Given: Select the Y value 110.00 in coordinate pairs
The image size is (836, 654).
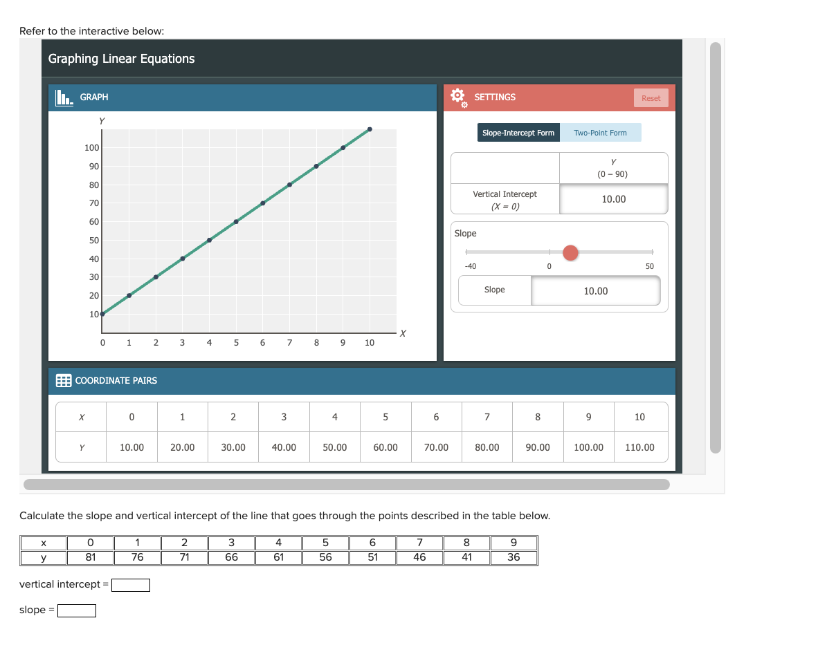Looking at the screenshot, I should (x=639, y=447).
